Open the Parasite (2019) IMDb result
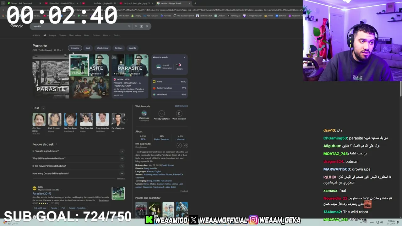Image resolution: width=402 pixels, height=226 pixels. click(x=41, y=193)
